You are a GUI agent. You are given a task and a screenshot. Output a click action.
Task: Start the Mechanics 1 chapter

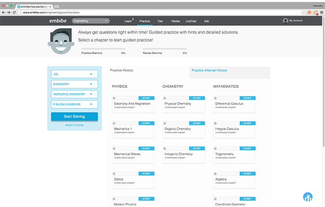click(x=146, y=123)
